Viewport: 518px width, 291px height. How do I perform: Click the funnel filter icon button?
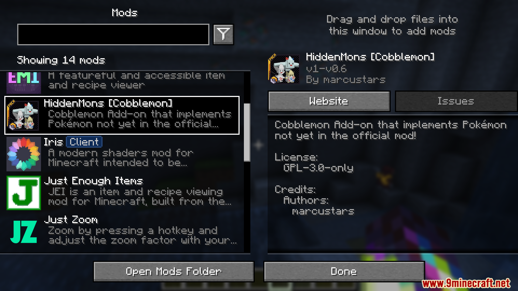point(223,34)
